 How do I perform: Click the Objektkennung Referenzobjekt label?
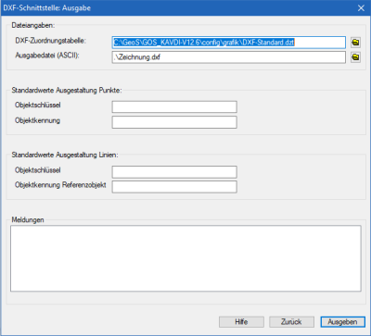point(60,185)
